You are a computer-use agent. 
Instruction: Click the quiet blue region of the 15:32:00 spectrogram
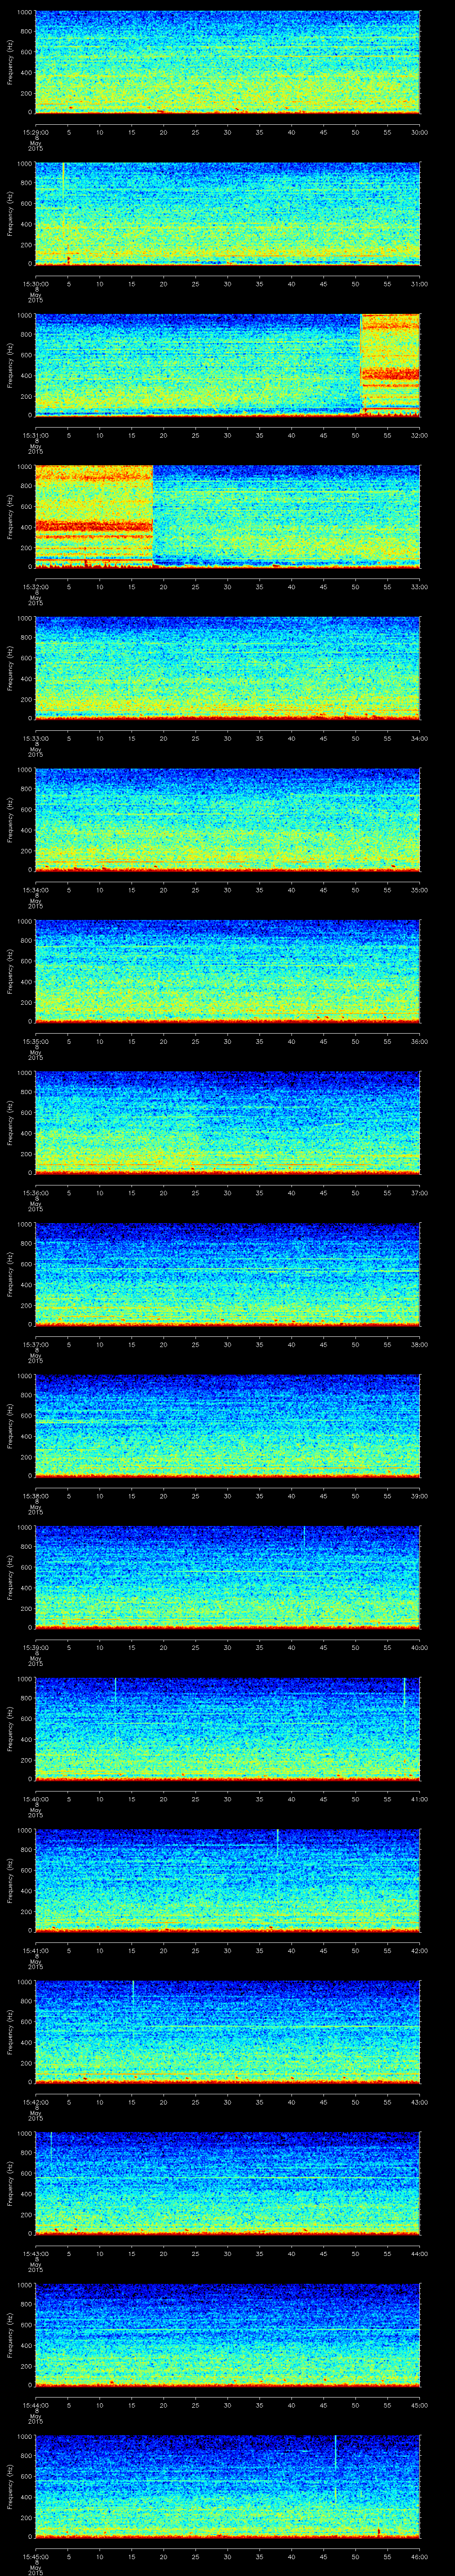click(286, 516)
